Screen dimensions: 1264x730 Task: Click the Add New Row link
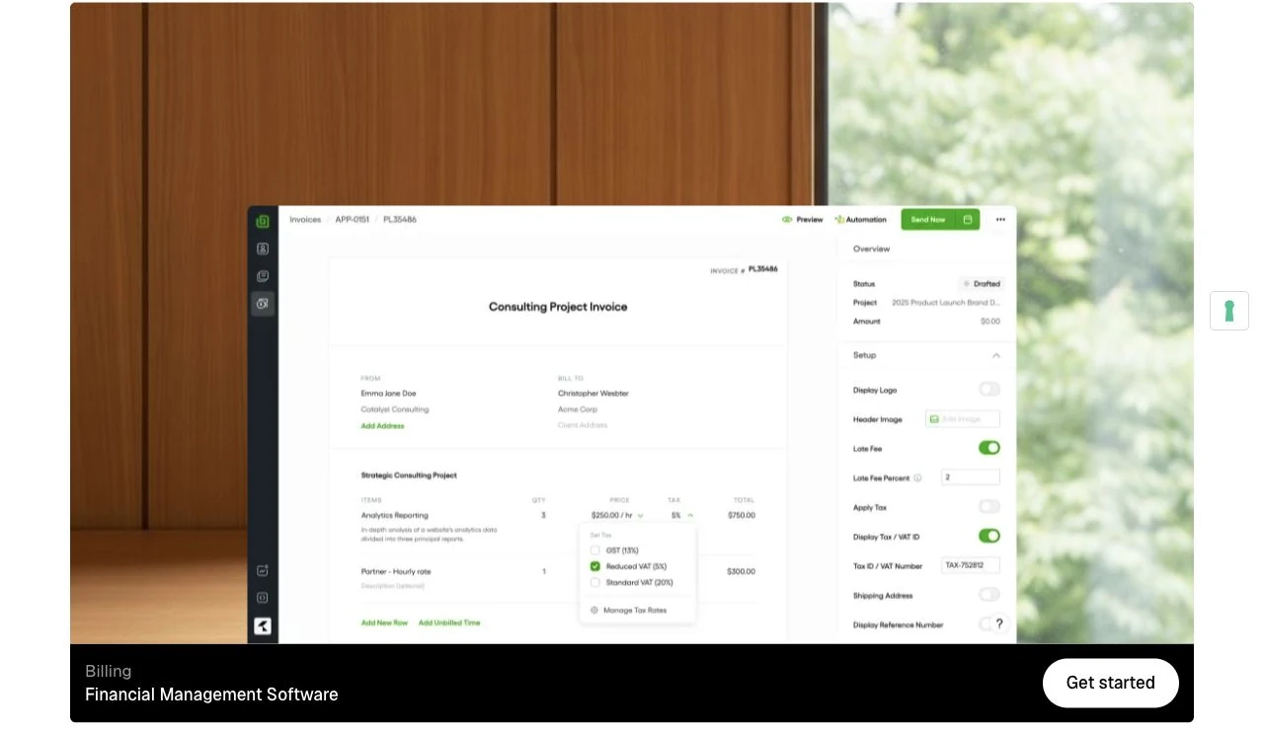point(384,622)
